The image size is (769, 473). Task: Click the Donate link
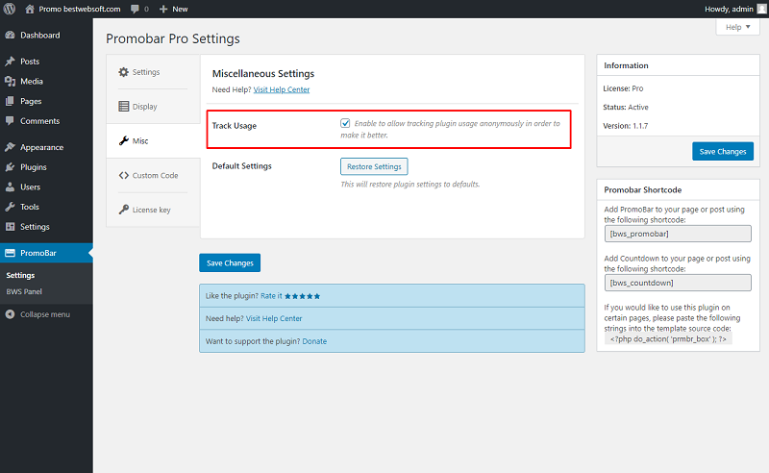(314, 341)
